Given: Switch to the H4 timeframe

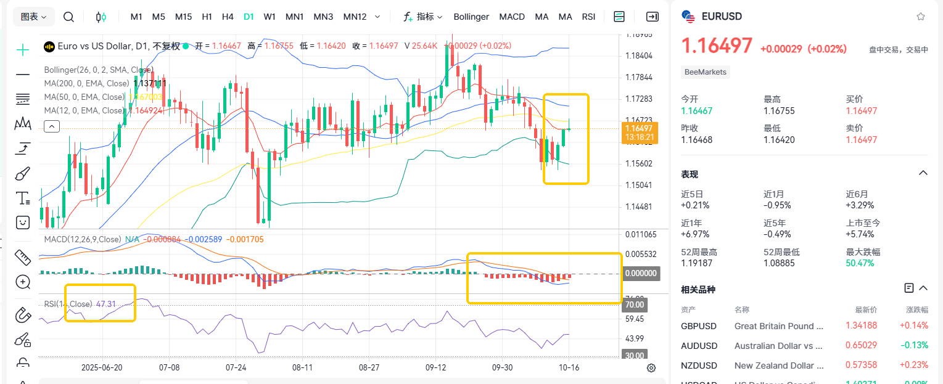Looking at the screenshot, I should click(228, 17).
